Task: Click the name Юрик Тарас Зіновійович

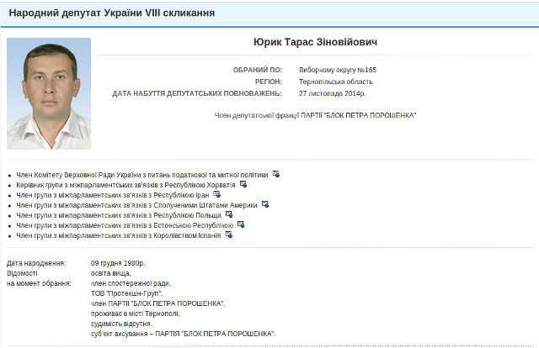Action: [316, 42]
